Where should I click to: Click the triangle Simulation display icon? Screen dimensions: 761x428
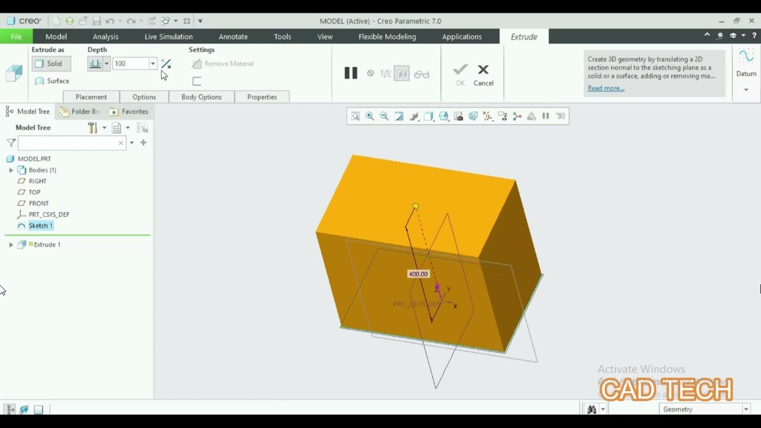coord(532,116)
